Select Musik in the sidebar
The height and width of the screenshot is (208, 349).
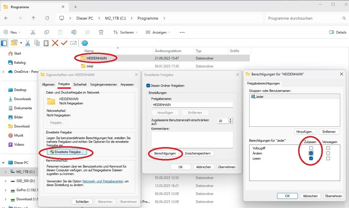19,135
